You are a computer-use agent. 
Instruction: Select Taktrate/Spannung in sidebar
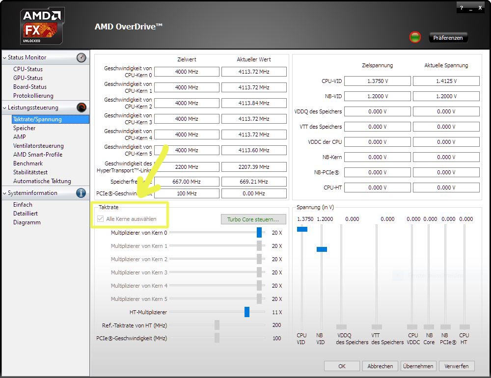(51, 119)
